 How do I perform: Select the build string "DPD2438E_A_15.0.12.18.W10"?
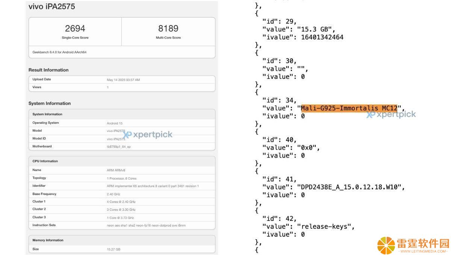click(x=351, y=187)
